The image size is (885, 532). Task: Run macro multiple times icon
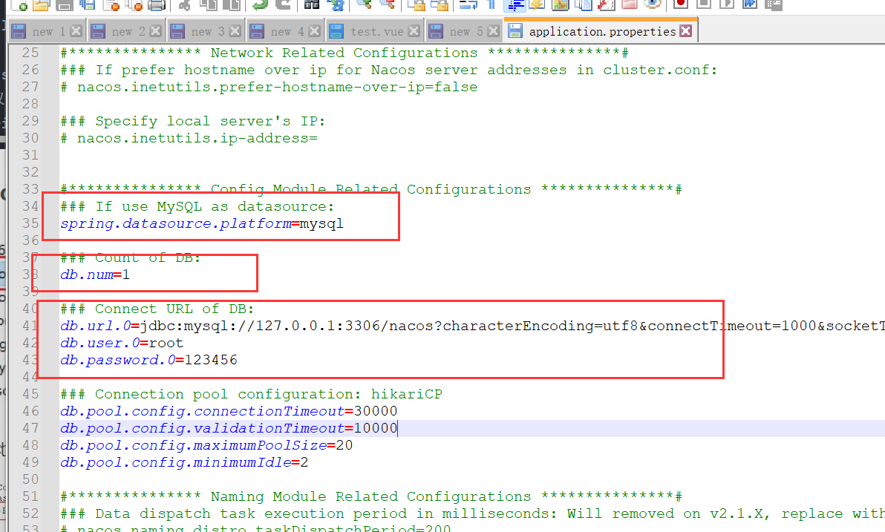click(x=750, y=4)
